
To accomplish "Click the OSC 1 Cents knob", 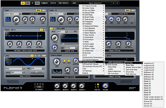I will click(32, 19).
